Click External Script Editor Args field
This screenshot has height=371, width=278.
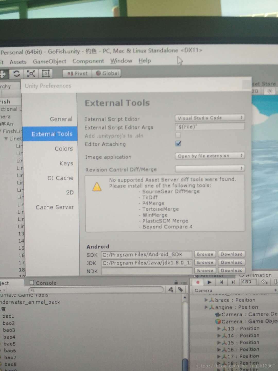[x=210, y=127]
